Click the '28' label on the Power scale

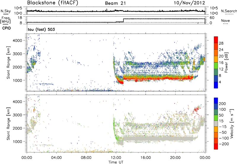(x=221, y=43)
